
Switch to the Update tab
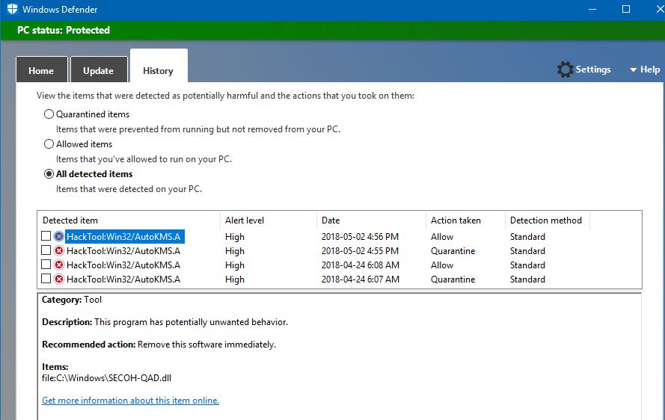(99, 70)
